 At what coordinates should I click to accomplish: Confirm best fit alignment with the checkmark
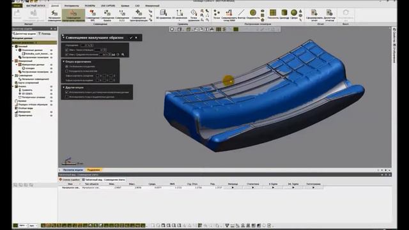coord(131,38)
